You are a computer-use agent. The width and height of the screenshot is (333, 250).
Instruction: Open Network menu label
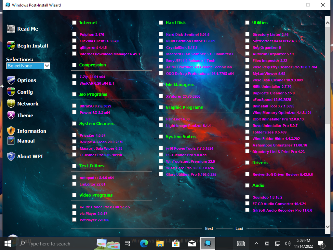pos(28,104)
